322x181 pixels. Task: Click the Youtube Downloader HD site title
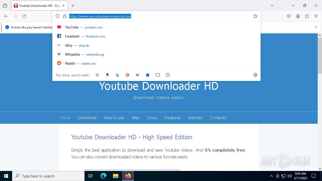(159, 86)
